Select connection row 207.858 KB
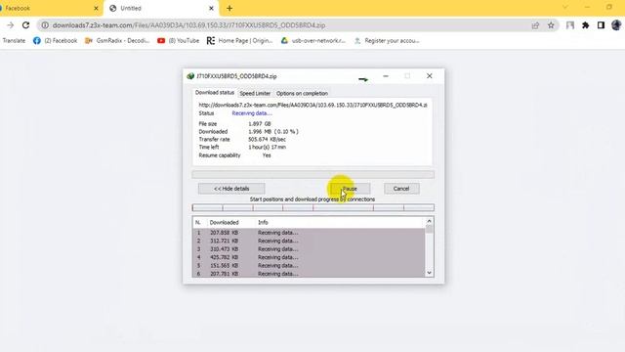Screen dimensions: 625x352 click(x=309, y=233)
